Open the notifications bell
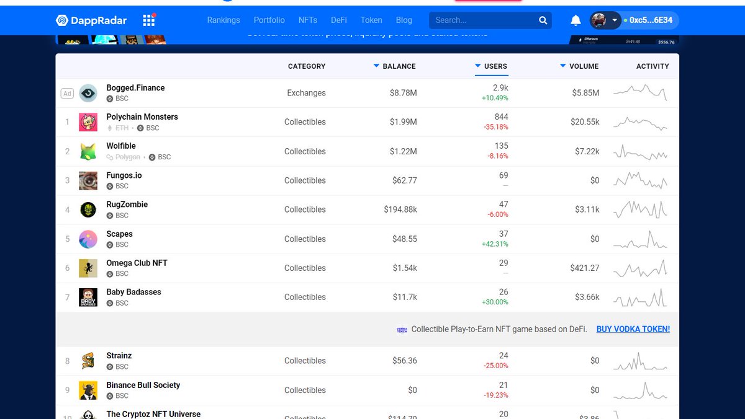 click(576, 20)
